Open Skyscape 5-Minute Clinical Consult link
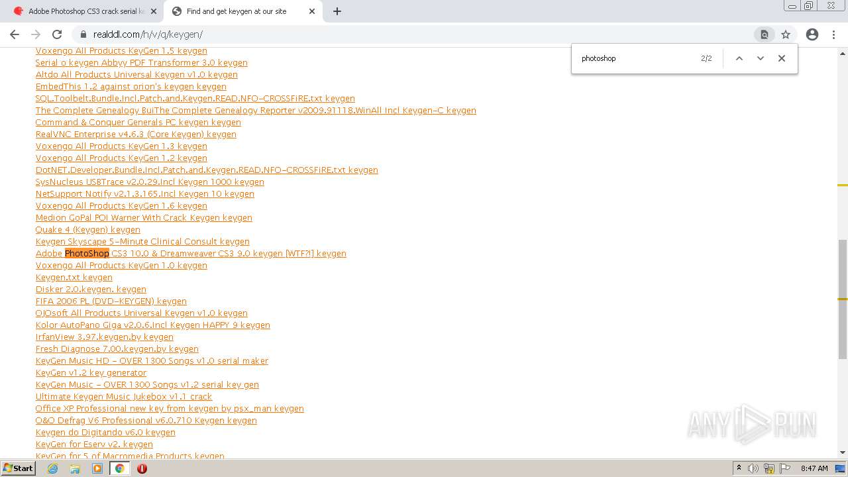 coord(142,242)
